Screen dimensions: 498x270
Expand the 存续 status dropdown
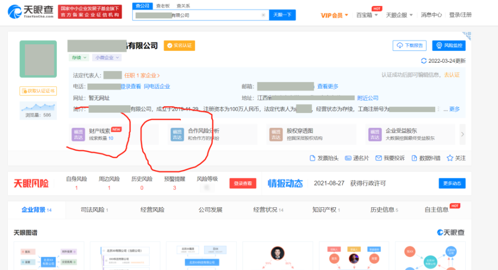coord(79,57)
